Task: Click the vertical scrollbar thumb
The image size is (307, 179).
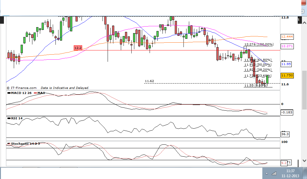Action: point(305,90)
